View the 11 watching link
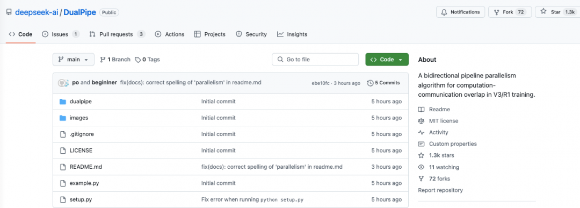Screen dimensions: 580x208 click(x=444, y=167)
